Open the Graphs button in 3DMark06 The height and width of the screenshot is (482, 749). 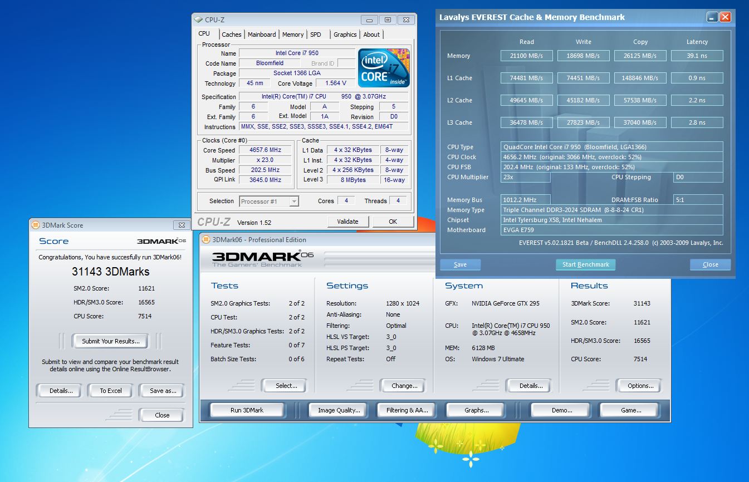click(477, 410)
